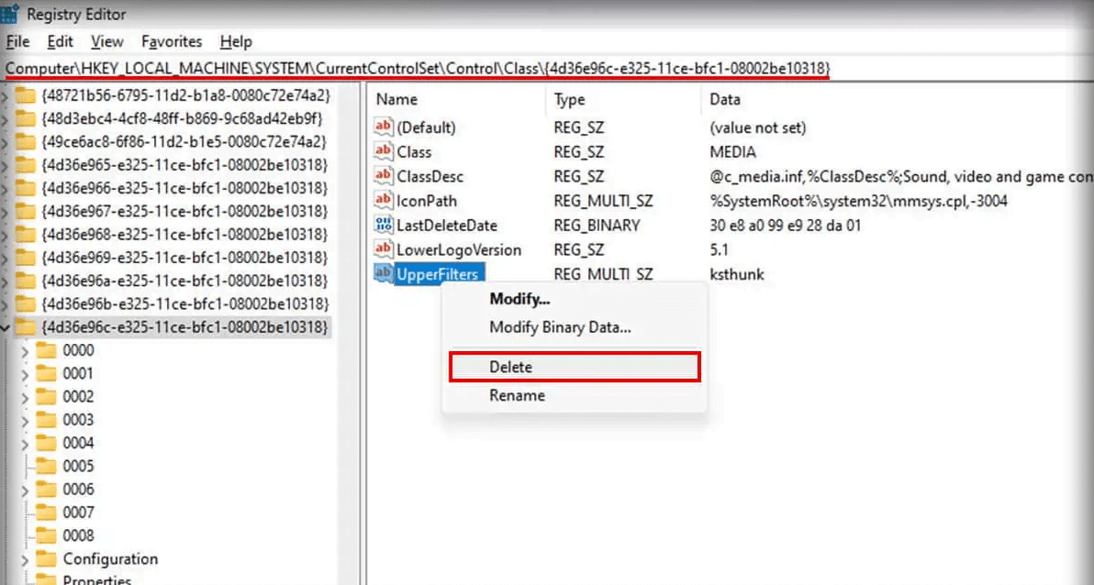This screenshot has width=1094, height=585.
Task: Click the folder icon of subkey 0003
Action: pyautogui.click(x=44, y=419)
